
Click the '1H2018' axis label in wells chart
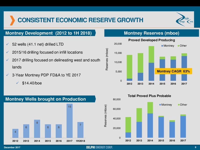click(80, 141)
